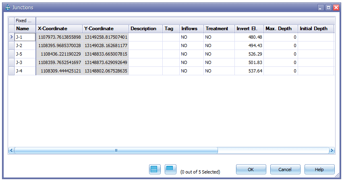Click the horizontal scrollbar thumb

pyautogui.click(x=116, y=151)
